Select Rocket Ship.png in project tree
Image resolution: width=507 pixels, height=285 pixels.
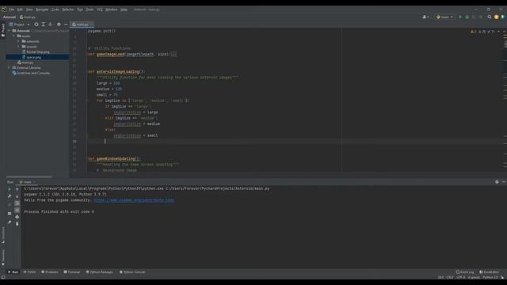37,52
